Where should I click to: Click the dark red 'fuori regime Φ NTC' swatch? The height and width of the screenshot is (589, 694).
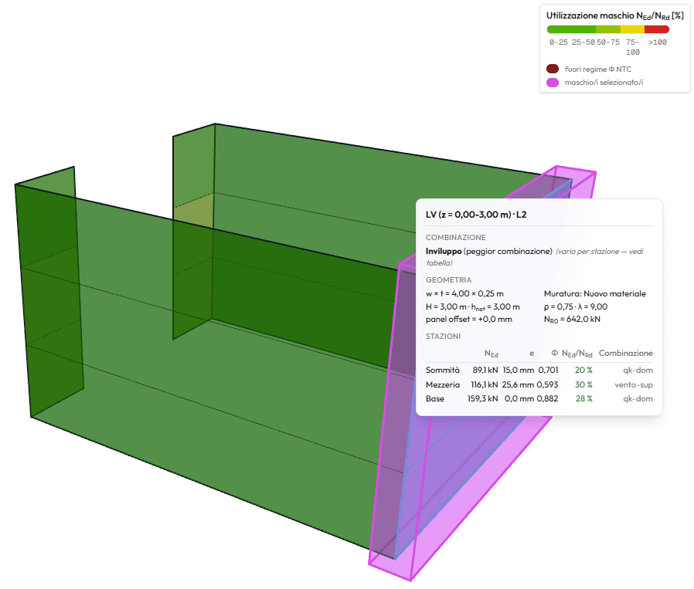(x=553, y=69)
